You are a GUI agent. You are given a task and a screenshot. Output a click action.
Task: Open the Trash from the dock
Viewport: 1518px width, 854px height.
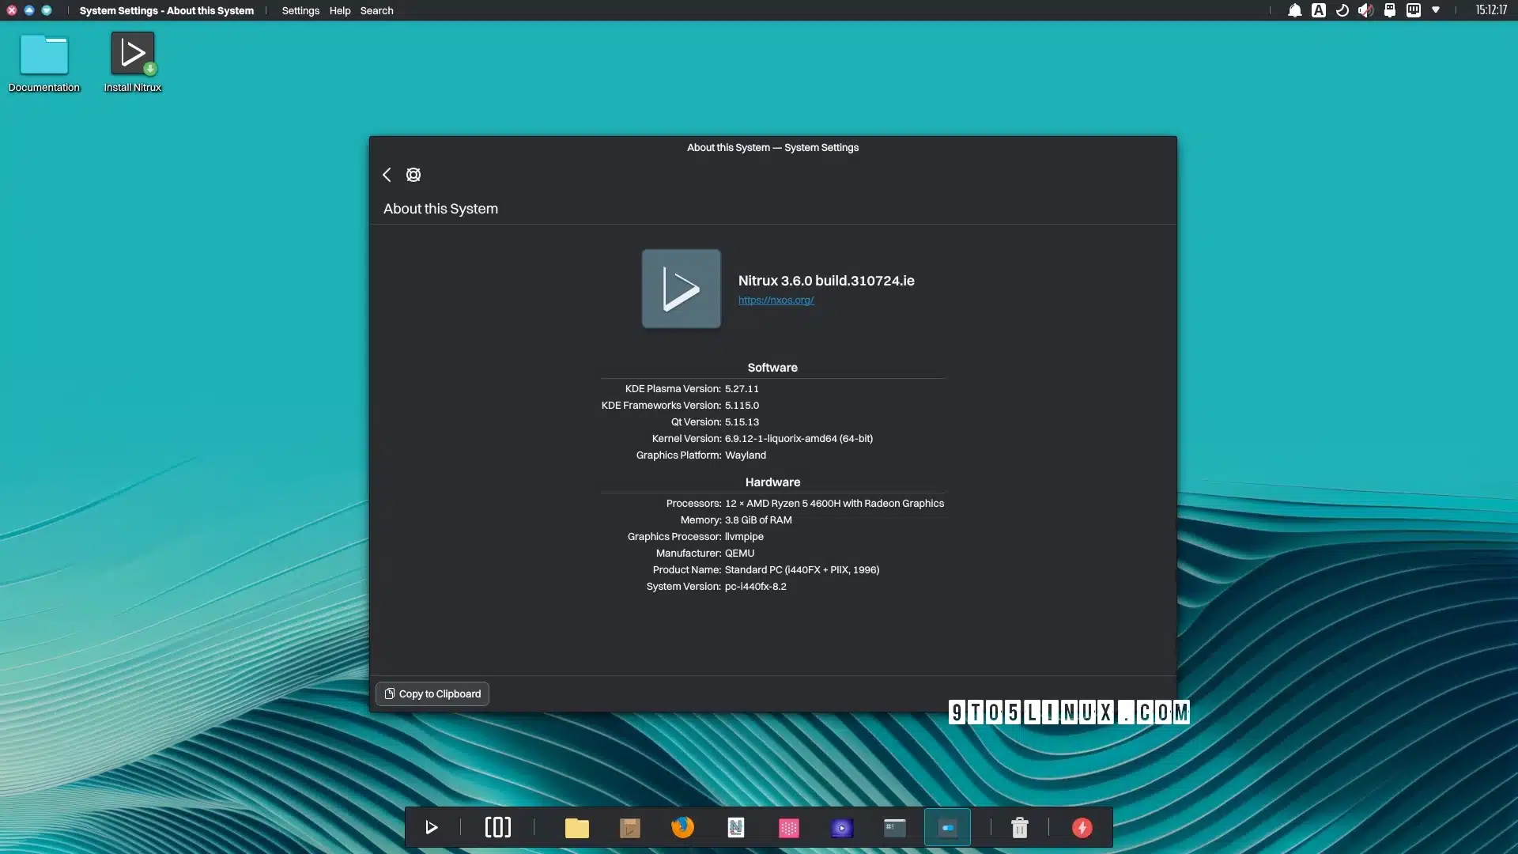pos(1020,828)
